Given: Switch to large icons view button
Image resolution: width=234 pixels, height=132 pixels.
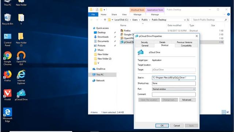Looking at the screenshot, I should point(228,112).
